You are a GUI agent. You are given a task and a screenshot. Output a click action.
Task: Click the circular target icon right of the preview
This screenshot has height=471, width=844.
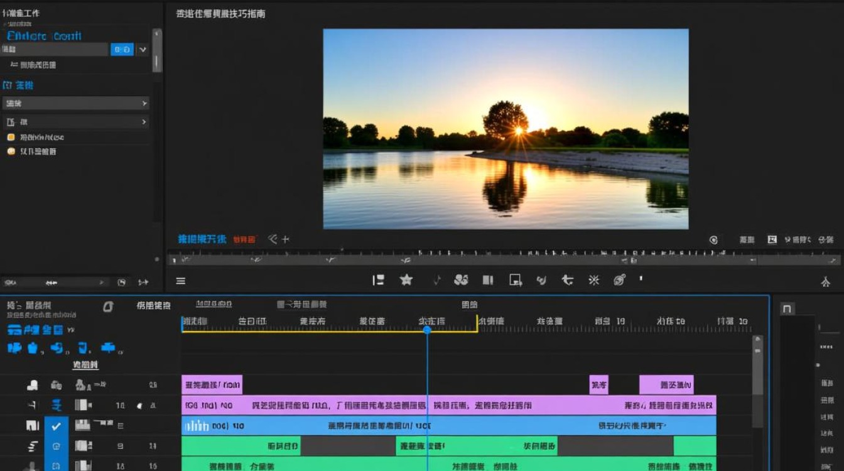(x=713, y=240)
